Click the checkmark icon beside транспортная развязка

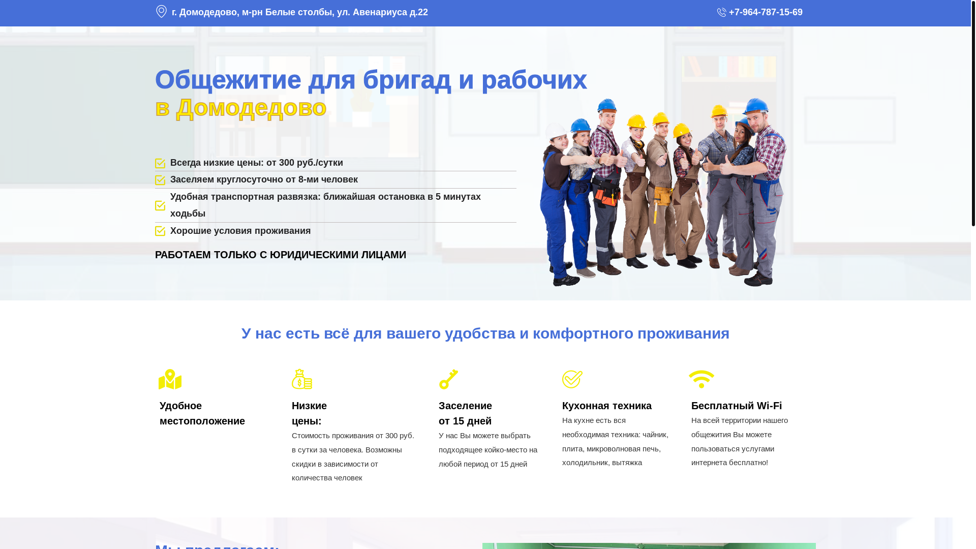coord(160,205)
